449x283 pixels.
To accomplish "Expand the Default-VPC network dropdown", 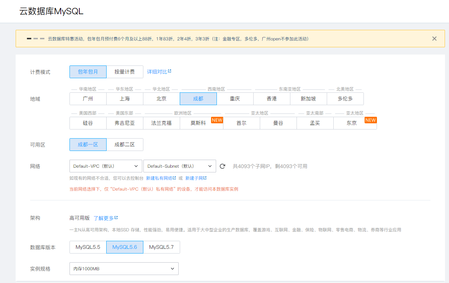I will 106,166.
